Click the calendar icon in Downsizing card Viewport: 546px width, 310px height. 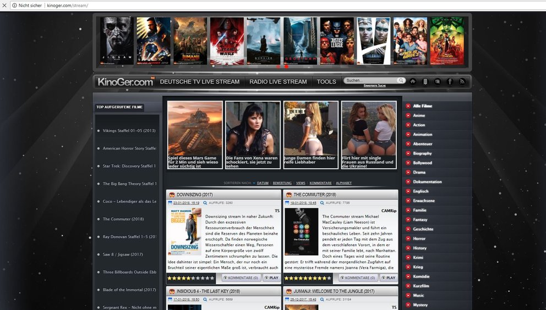pos(170,202)
